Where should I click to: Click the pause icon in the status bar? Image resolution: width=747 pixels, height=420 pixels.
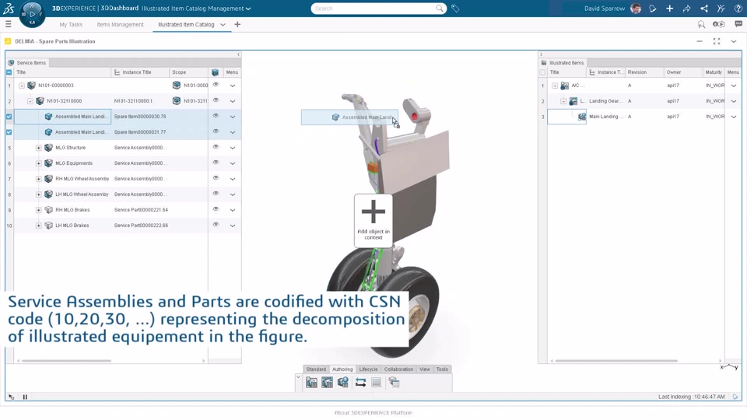pyautogui.click(x=25, y=397)
